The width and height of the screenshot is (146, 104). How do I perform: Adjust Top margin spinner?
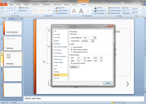pyautogui.click(x=101, y=58)
